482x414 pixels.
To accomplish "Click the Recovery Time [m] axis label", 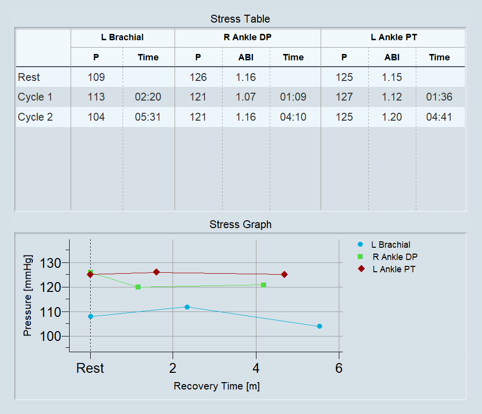I will coord(216,386).
